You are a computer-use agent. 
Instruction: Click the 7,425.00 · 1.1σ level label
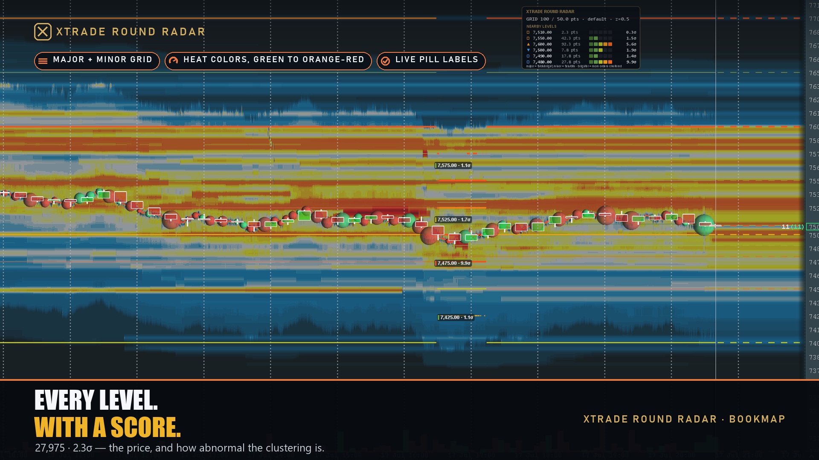pos(456,317)
